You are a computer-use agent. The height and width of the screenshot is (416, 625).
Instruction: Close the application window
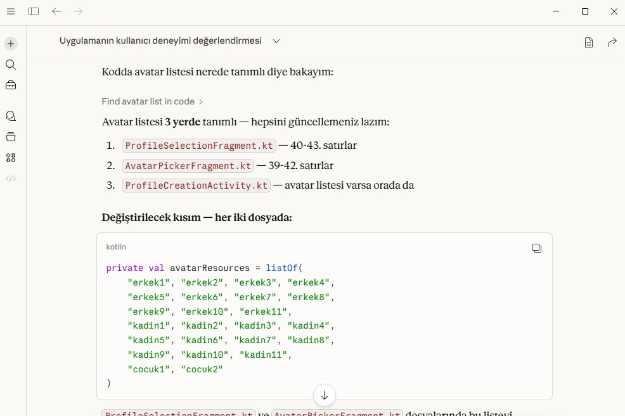(614, 11)
